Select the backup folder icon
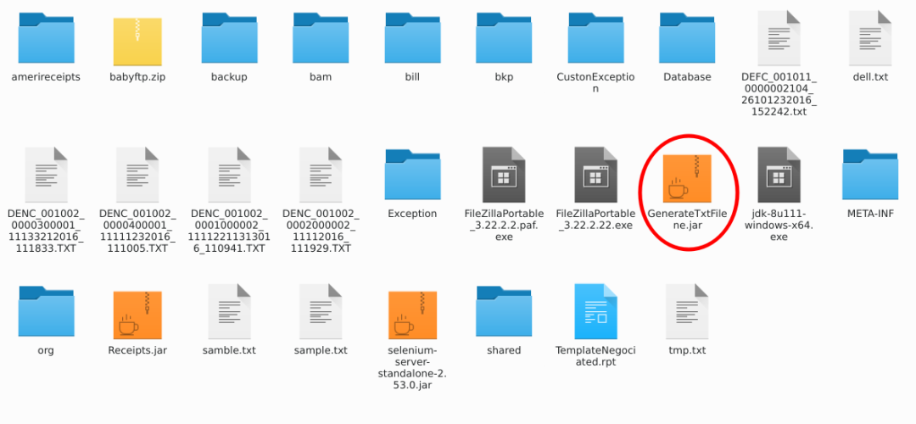916x424 pixels. pos(229,37)
